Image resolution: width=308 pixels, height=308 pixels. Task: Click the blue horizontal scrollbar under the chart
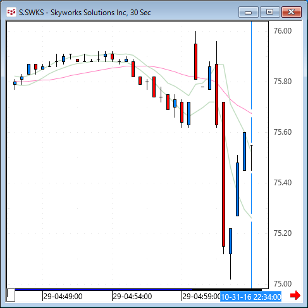click(103, 290)
